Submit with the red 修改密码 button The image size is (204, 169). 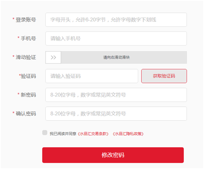(113, 155)
